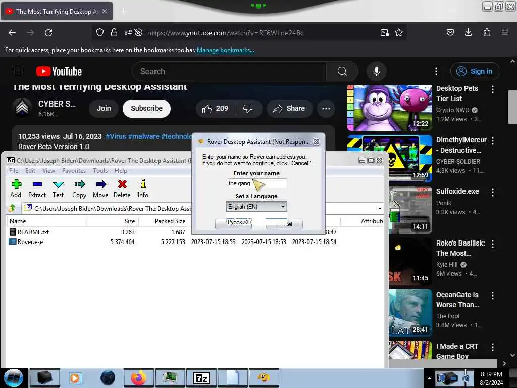Select the README.txt file row
This screenshot has height=388, width=517.
99,232
